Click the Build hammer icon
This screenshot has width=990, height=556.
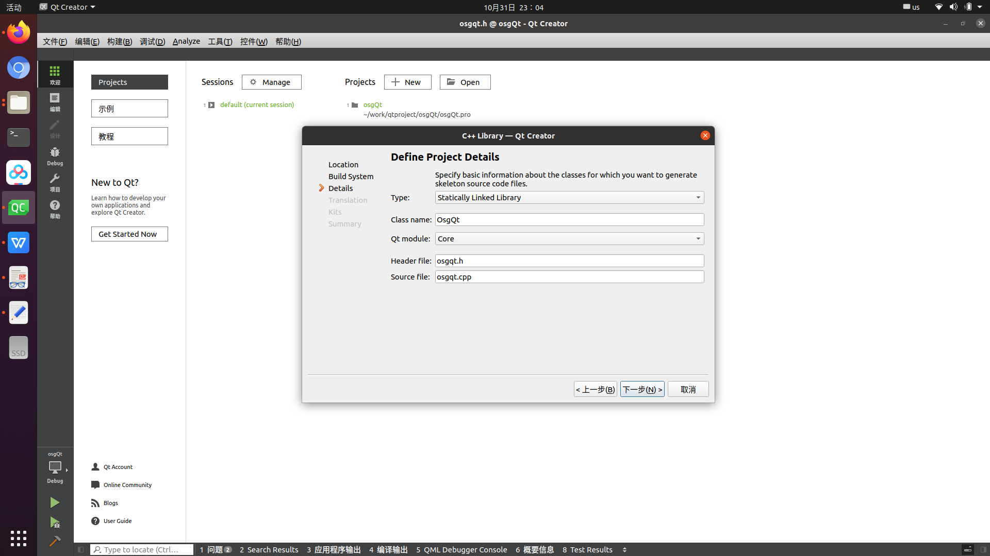click(x=55, y=541)
